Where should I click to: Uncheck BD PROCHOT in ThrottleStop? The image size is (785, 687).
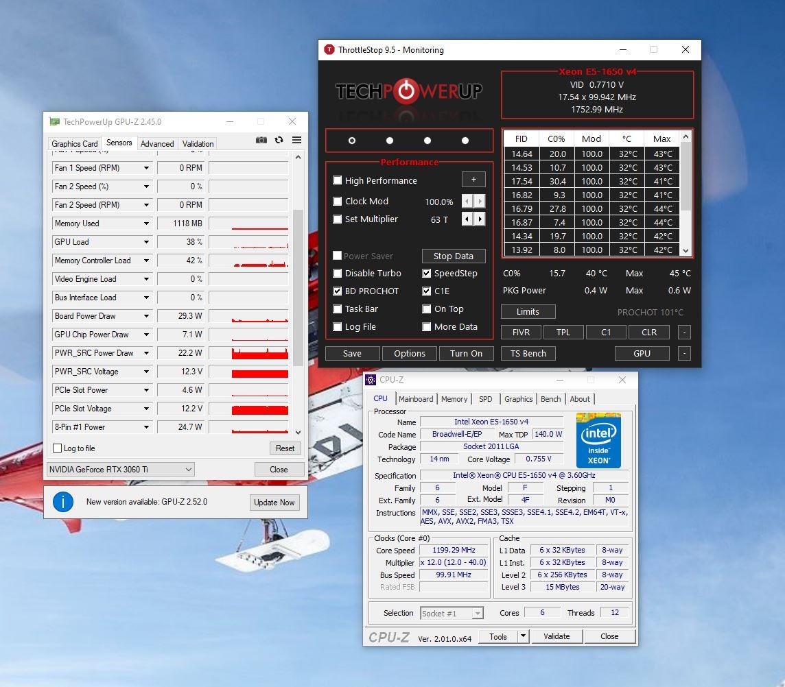coord(338,291)
